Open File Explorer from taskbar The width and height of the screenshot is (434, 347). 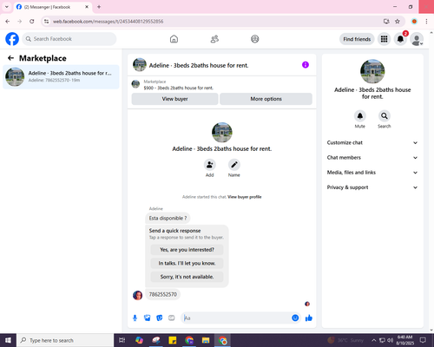(x=206, y=340)
